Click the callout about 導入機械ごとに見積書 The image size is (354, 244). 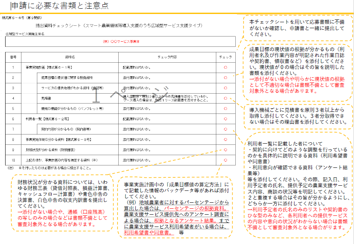pos(298,115)
